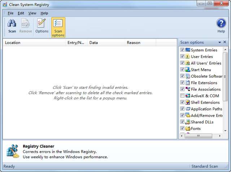Click the Shared DLLs icon
The image size is (231, 172).
[188, 122]
